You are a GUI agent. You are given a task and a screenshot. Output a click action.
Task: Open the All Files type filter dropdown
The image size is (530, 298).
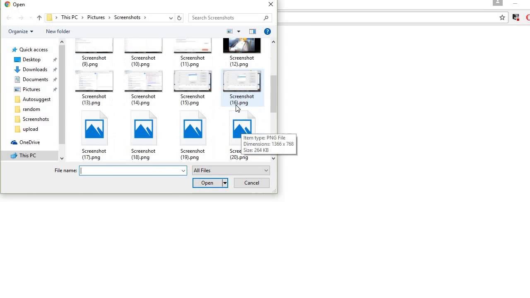tap(231, 171)
